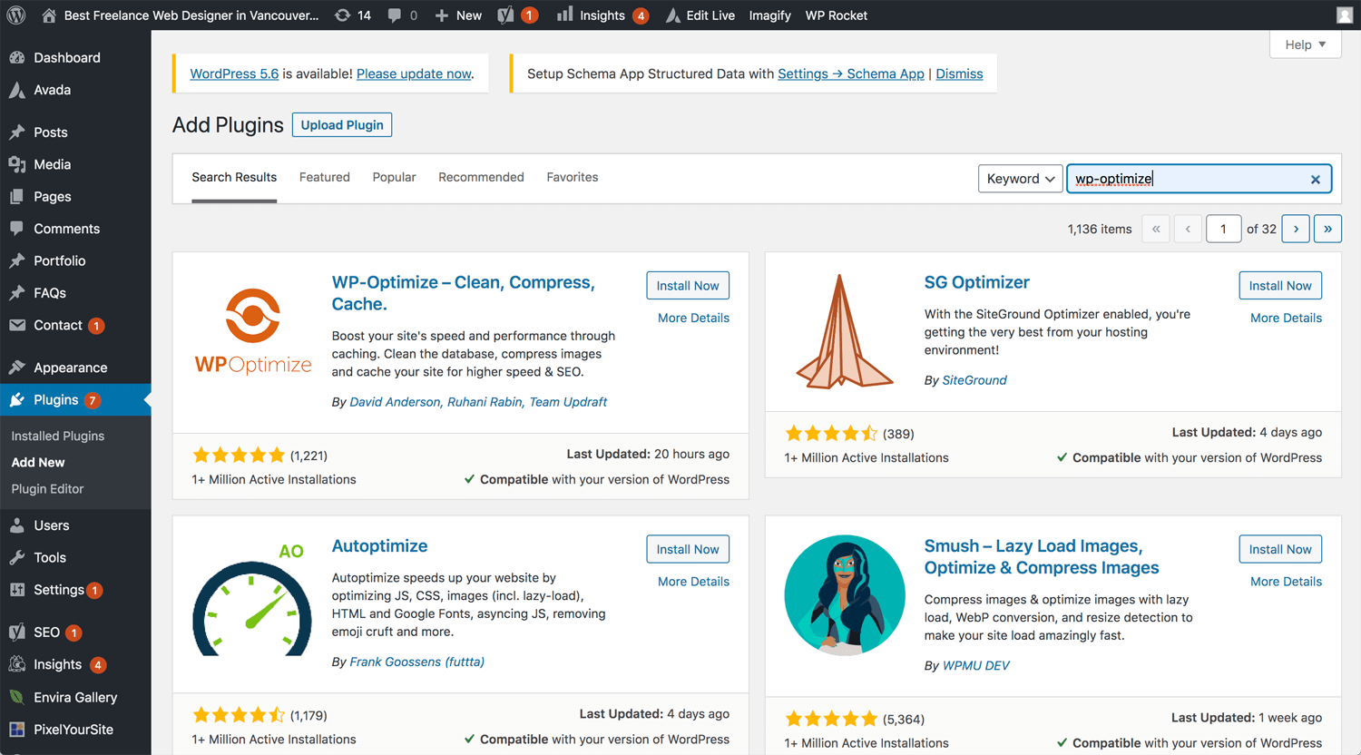Viewport: 1361px width, 755px height.
Task: Click the current page number field
Action: [1223, 229]
